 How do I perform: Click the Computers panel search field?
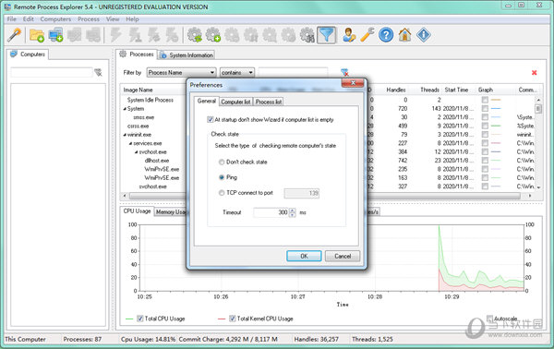51,72
